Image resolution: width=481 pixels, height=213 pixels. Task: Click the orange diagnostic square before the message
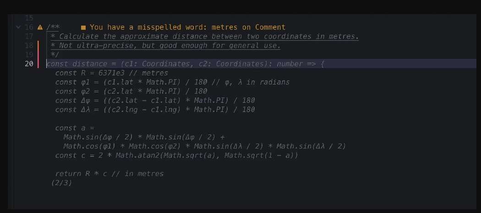(83, 27)
